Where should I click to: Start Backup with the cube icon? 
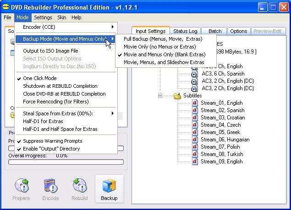[109, 186]
